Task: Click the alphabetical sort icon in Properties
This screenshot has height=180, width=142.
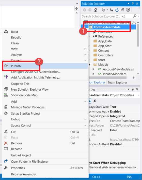Action: click(90, 101)
